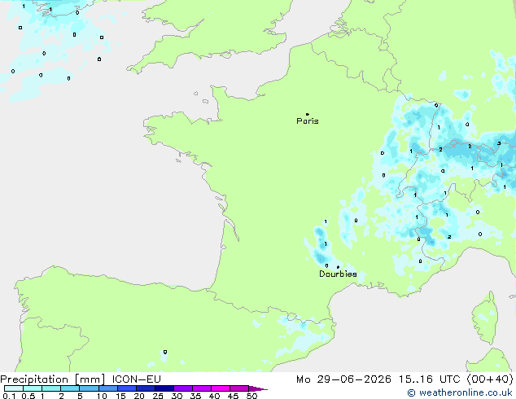
Task: Pick the 40–45 mm magenta legend swatch
Action: tap(221, 388)
